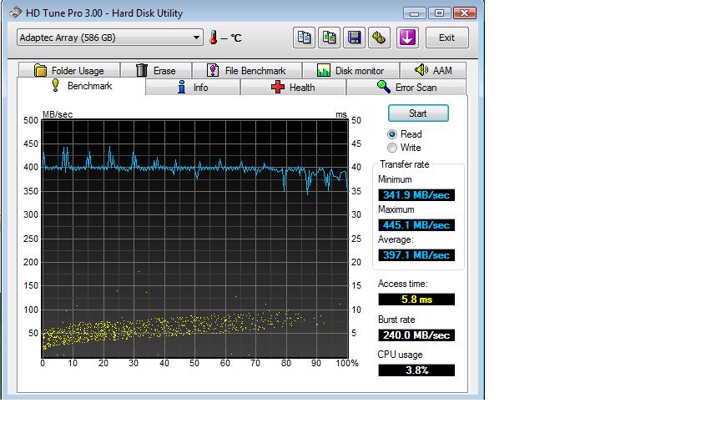The image size is (701, 438).
Task: Click the Average value 397.1 MB/sec
Action: point(416,255)
